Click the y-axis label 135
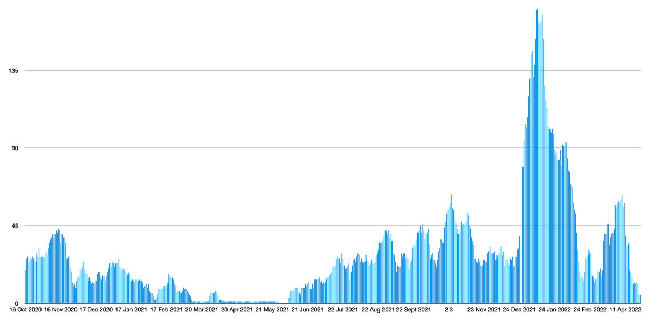Image resolution: width=647 pixels, height=319 pixels. 12,70
